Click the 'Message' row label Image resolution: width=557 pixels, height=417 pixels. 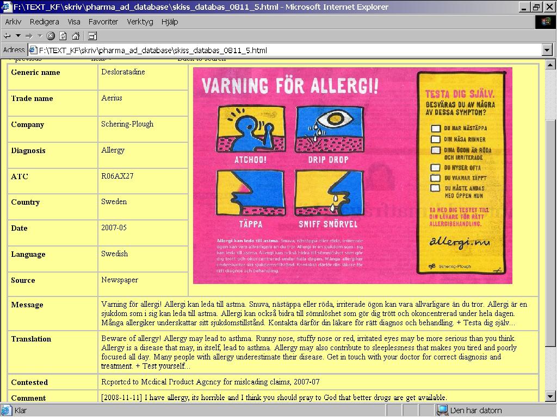[27, 305]
